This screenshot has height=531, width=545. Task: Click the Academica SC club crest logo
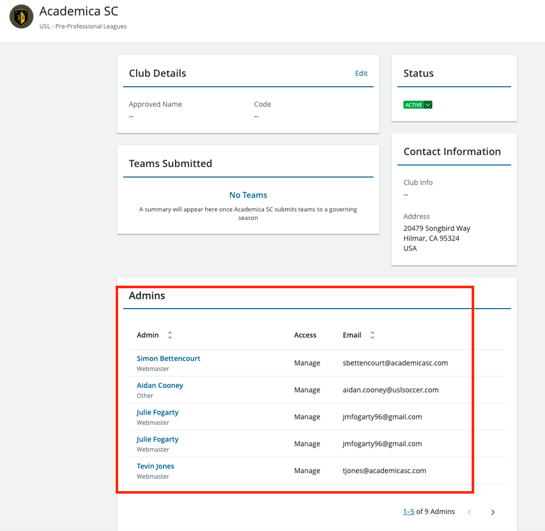pos(21,16)
